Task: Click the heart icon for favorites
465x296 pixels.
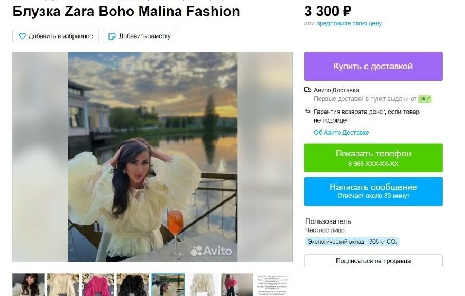Action: tap(22, 36)
